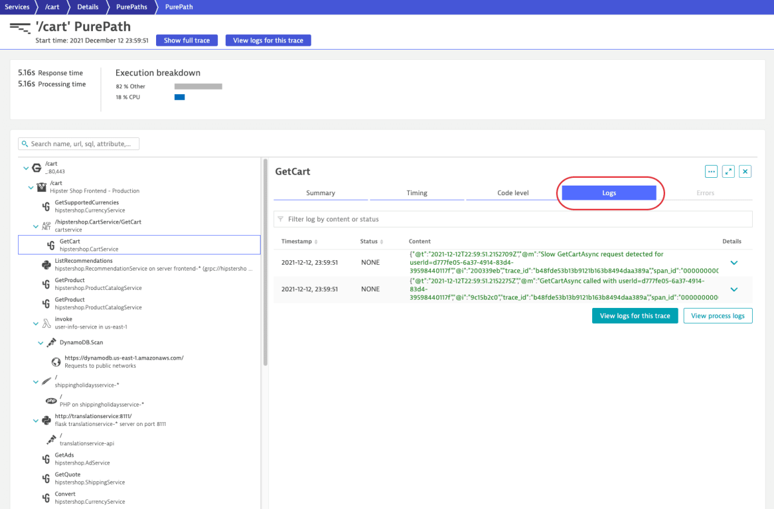Switch to the Timing tab
Viewport: 774px width, 509px height.
coord(417,192)
